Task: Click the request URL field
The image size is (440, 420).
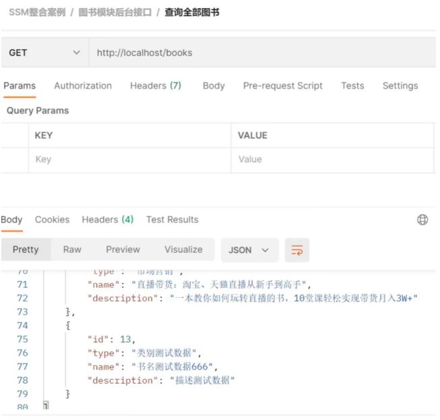Action: [261, 53]
